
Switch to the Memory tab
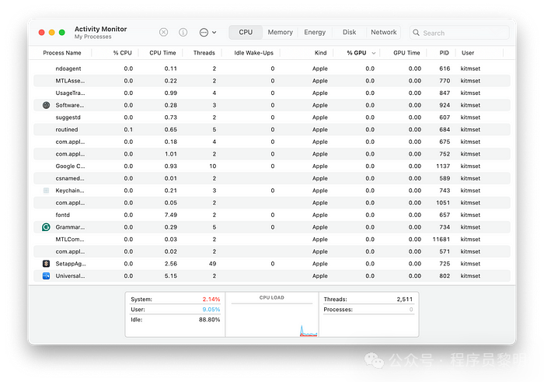(x=281, y=33)
